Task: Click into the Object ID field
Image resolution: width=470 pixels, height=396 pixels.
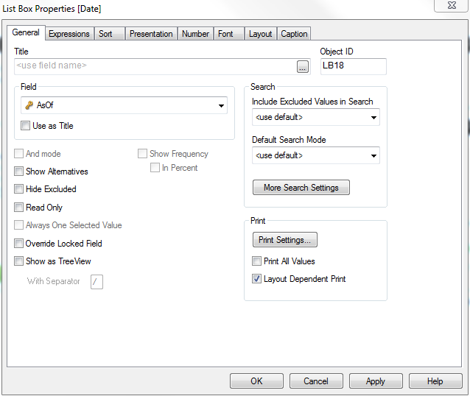Action: tap(353, 66)
